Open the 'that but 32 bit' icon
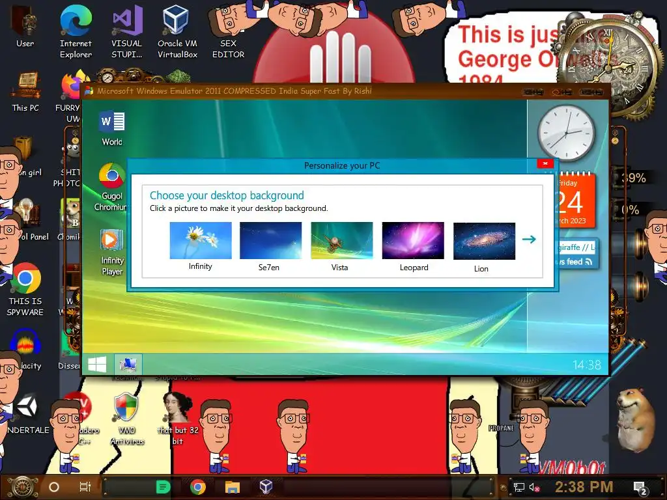The width and height of the screenshot is (667, 500). coord(178,419)
